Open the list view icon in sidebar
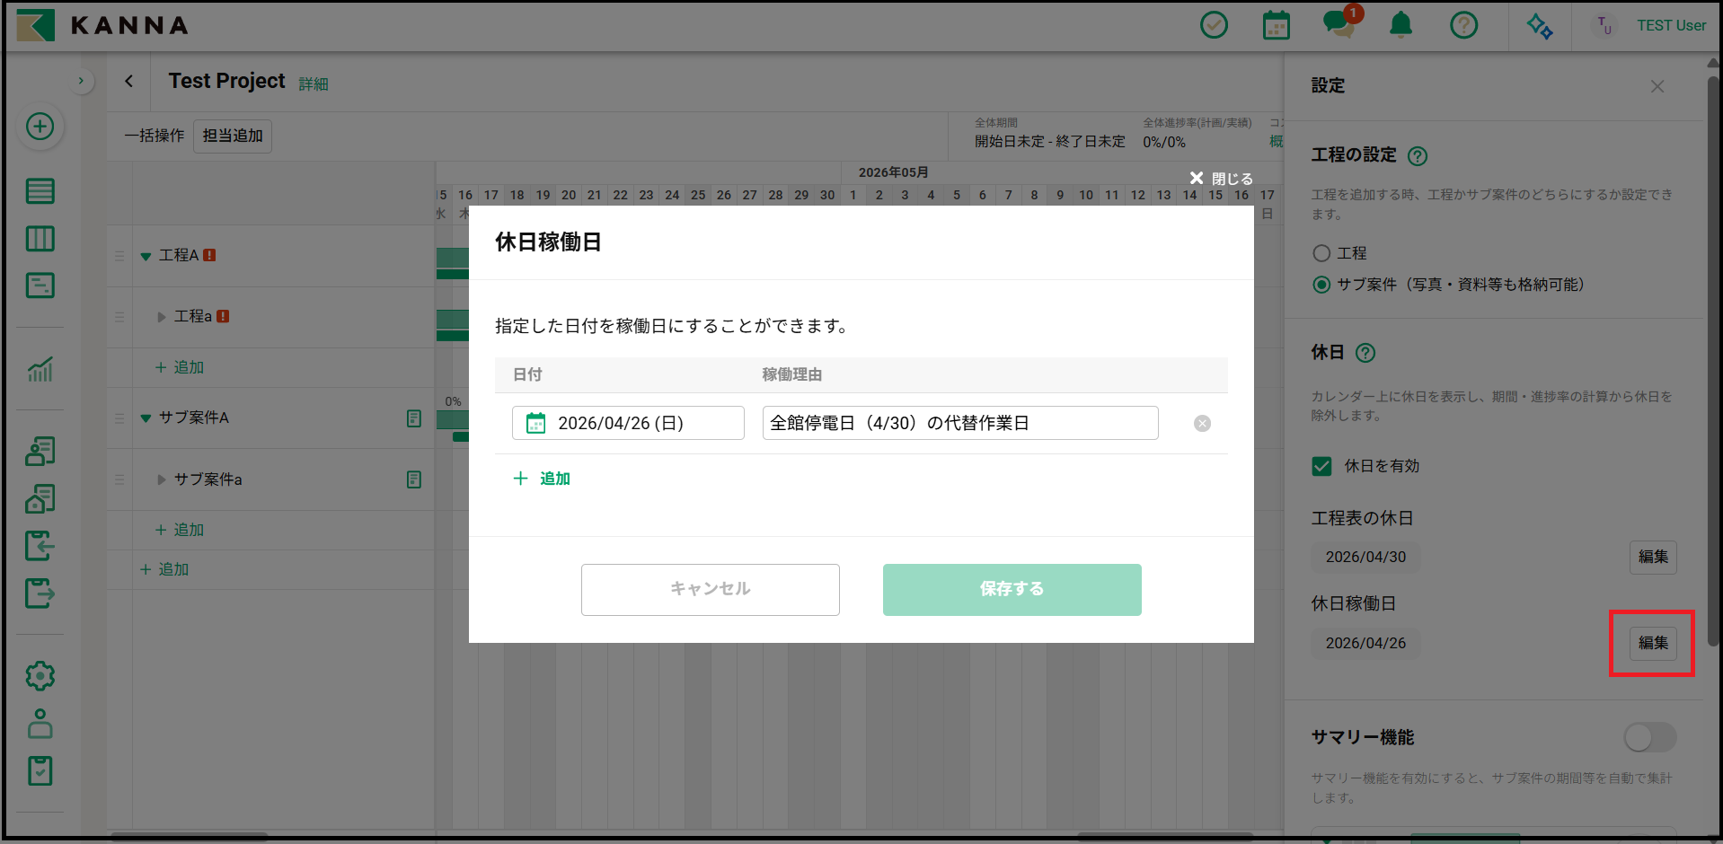This screenshot has height=844, width=1723. pos(40,191)
